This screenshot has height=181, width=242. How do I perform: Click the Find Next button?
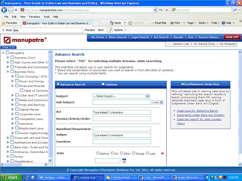pyautogui.click(x=101, y=30)
